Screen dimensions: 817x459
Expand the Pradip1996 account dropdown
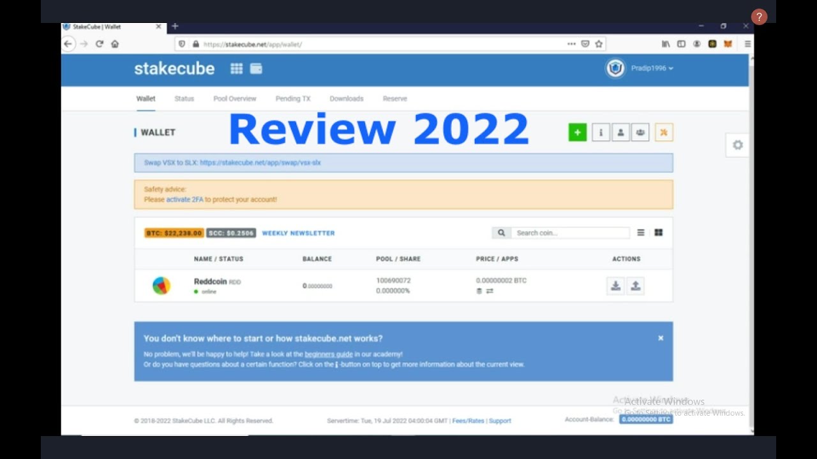click(652, 68)
